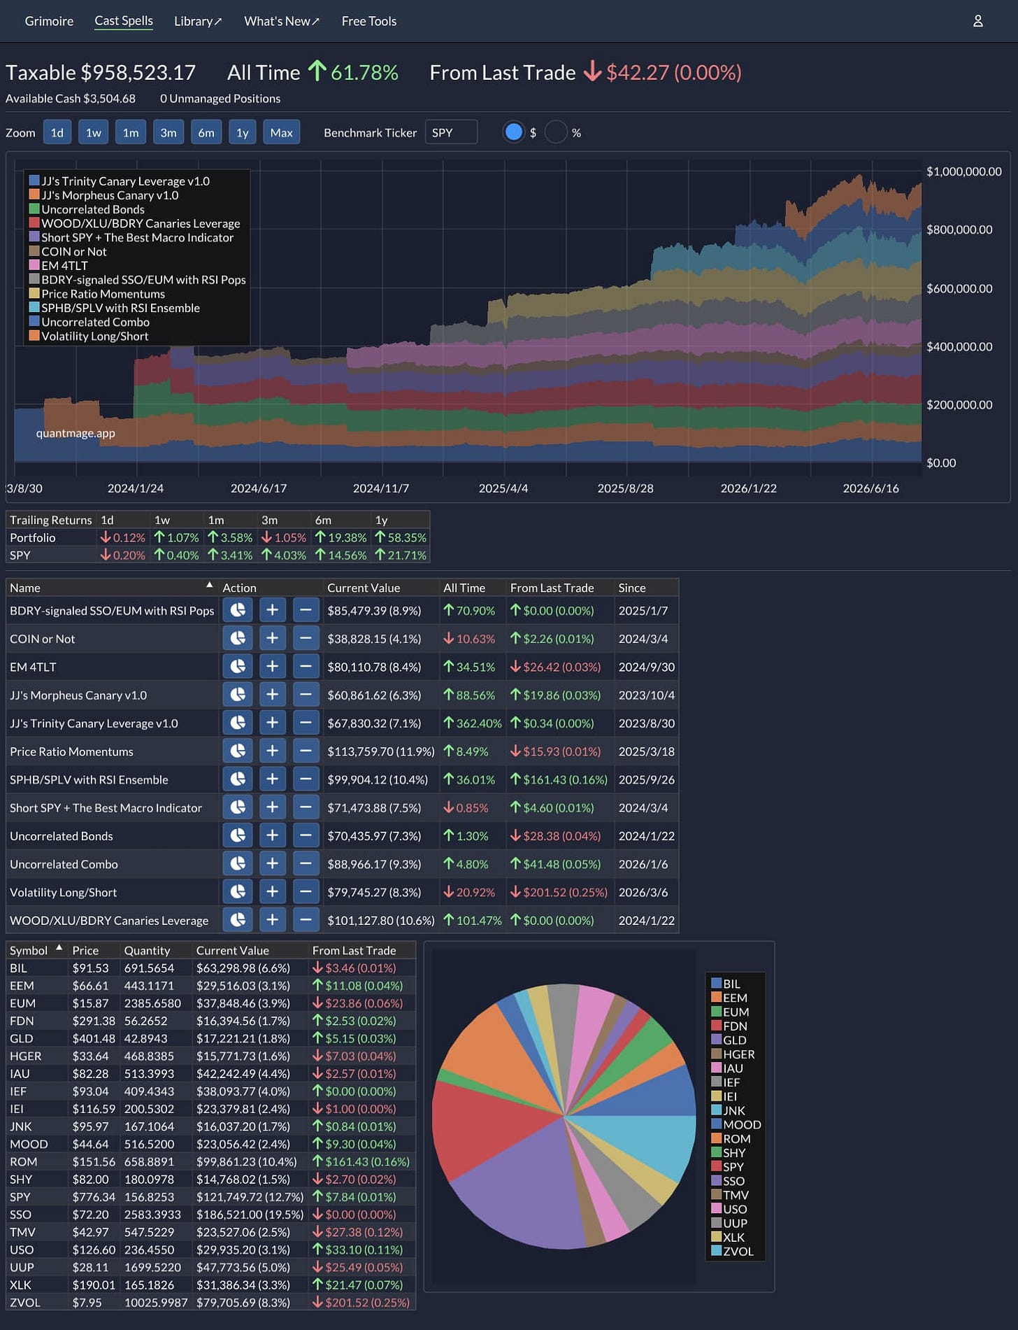Click '0 Unmanaged Positions' text
The width and height of the screenshot is (1018, 1330).
point(220,99)
